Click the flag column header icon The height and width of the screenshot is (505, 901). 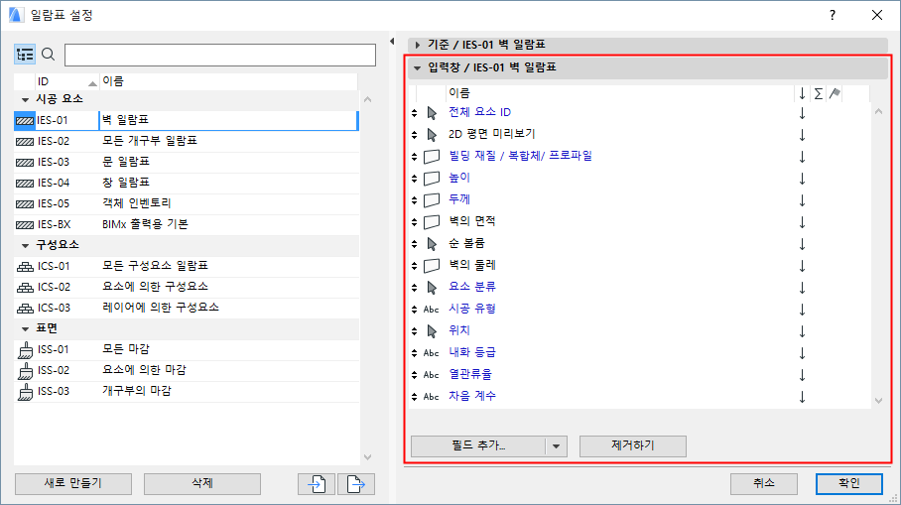835,93
